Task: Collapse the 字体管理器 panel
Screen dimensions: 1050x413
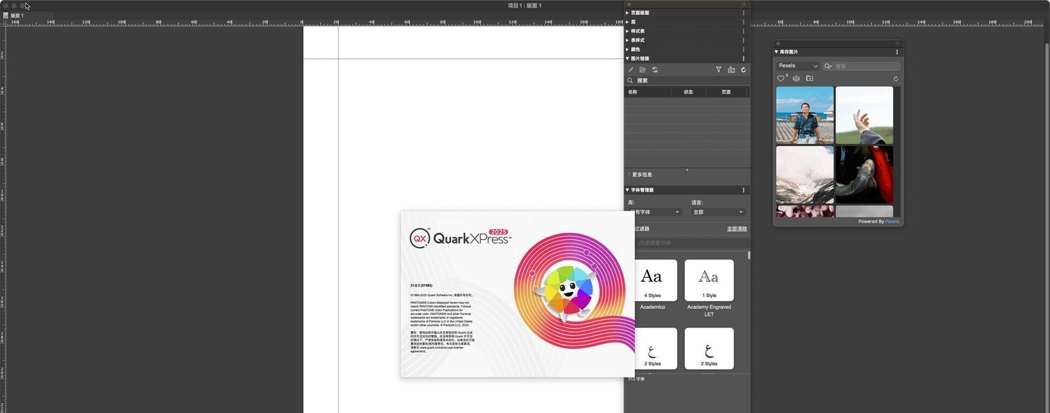Action: (627, 190)
